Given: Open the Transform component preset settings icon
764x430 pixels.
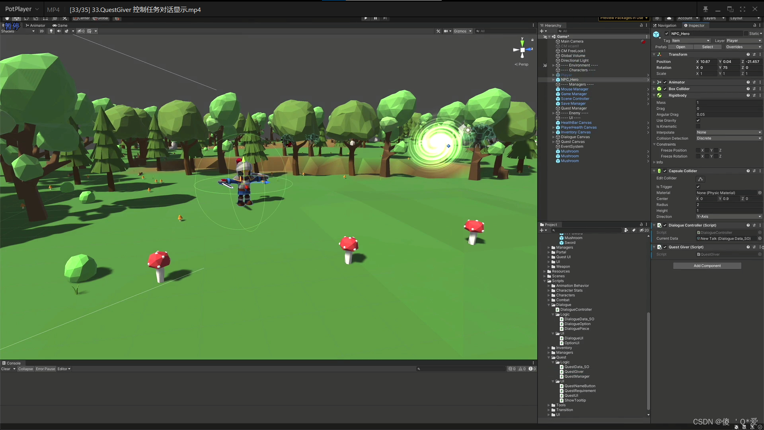Looking at the screenshot, I should 754,55.
